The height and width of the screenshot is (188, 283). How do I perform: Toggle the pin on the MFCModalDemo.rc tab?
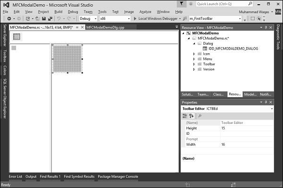click(x=77, y=27)
